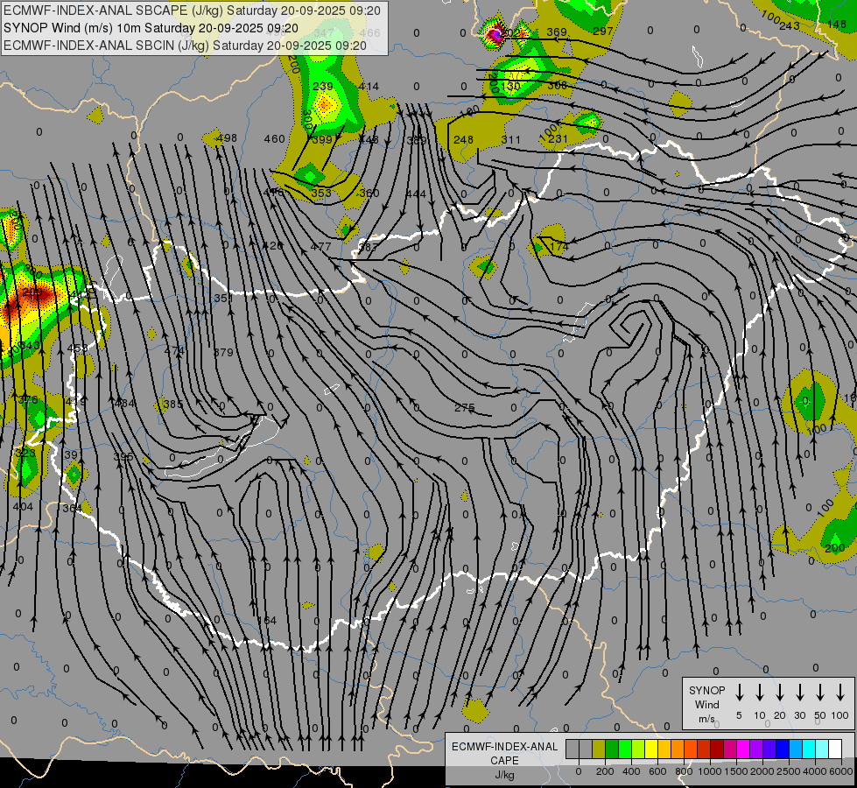Click the map value 360
Screen dimensions: 857x788
(369, 193)
